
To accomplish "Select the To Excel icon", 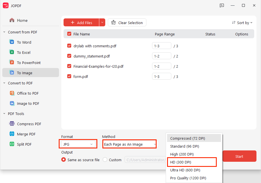I will pyautogui.click(x=12, y=52).
